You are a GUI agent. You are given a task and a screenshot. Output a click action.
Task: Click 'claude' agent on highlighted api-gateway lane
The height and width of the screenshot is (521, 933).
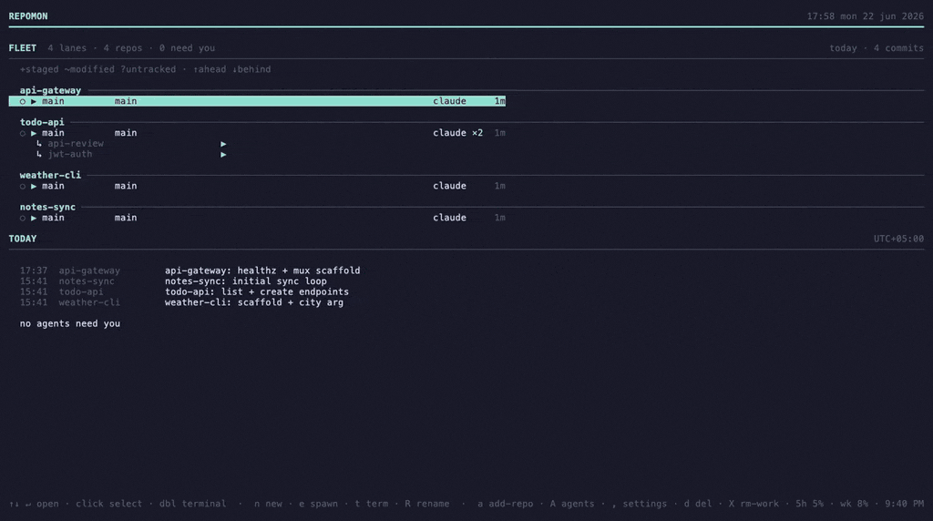[450, 101]
